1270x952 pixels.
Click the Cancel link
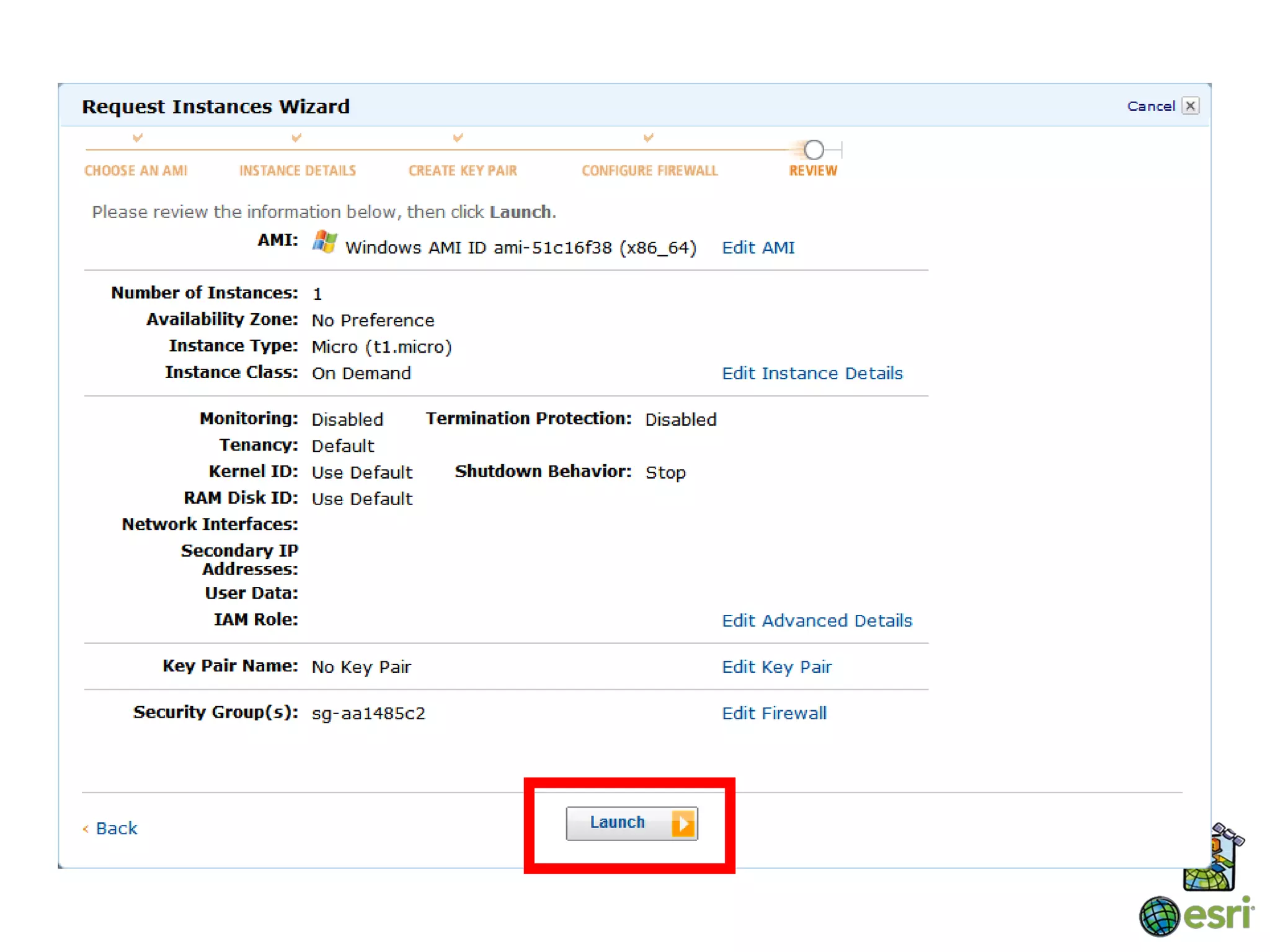pos(1150,107)
